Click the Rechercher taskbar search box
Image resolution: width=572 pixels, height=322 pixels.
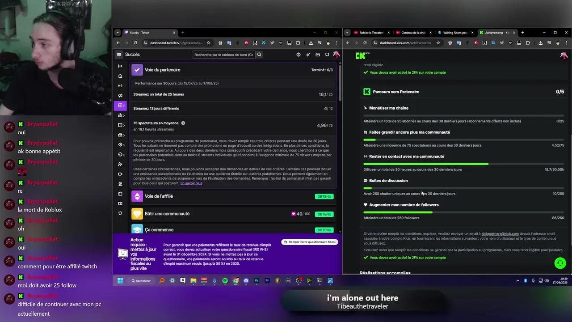pos(141,281)
